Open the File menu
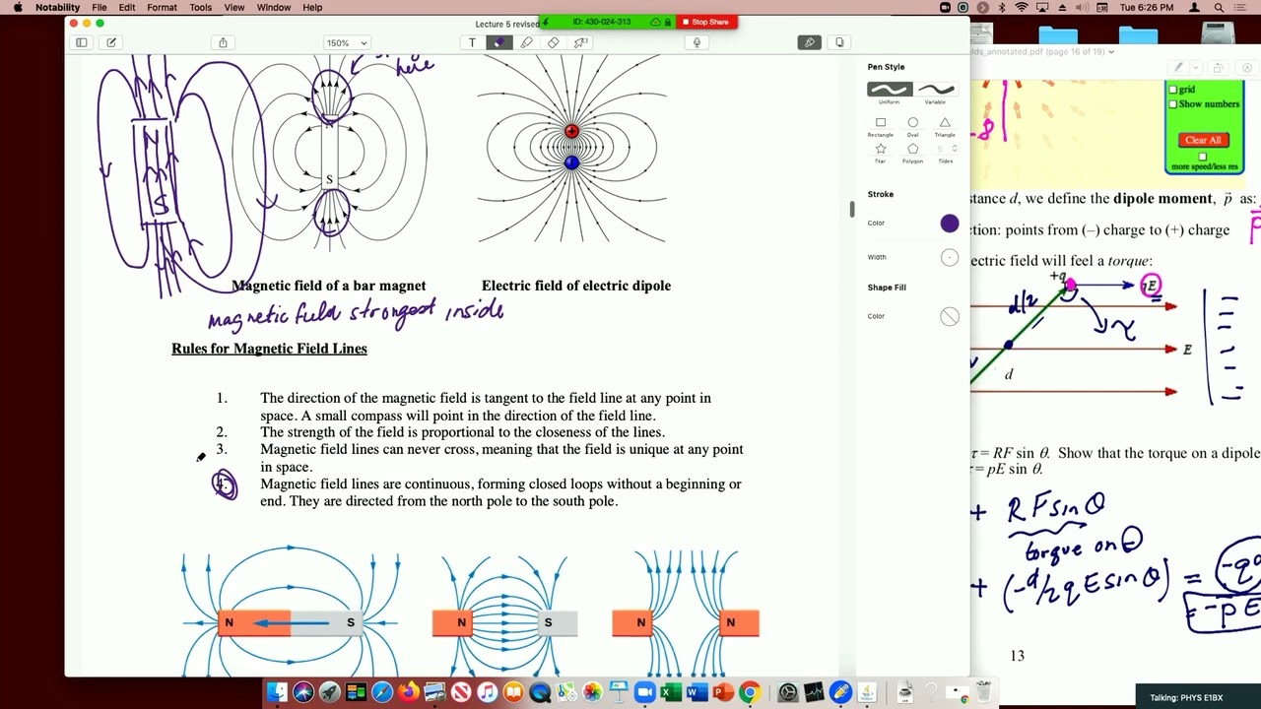1261x709 pixels. (100, 8)
